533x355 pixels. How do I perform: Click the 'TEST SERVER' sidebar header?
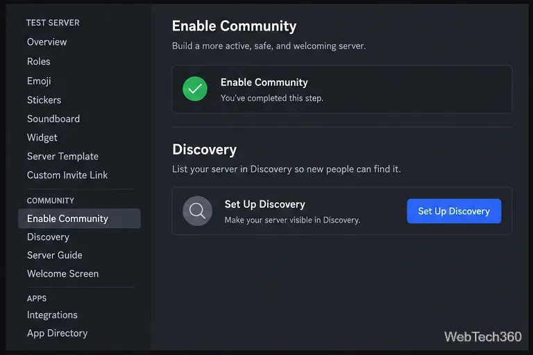coord(53,23)
